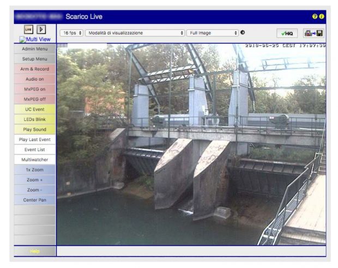Screen dimensions: 338x268
Task: Open the help question mark icon
Action: click(315, 16)
